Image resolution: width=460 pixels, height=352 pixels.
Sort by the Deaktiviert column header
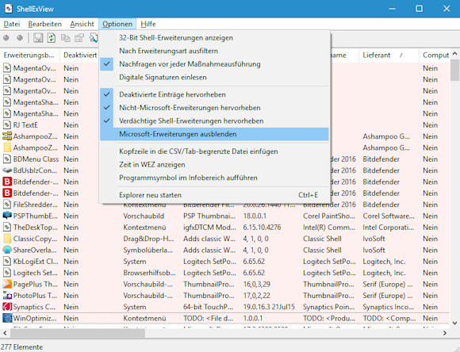80,55
